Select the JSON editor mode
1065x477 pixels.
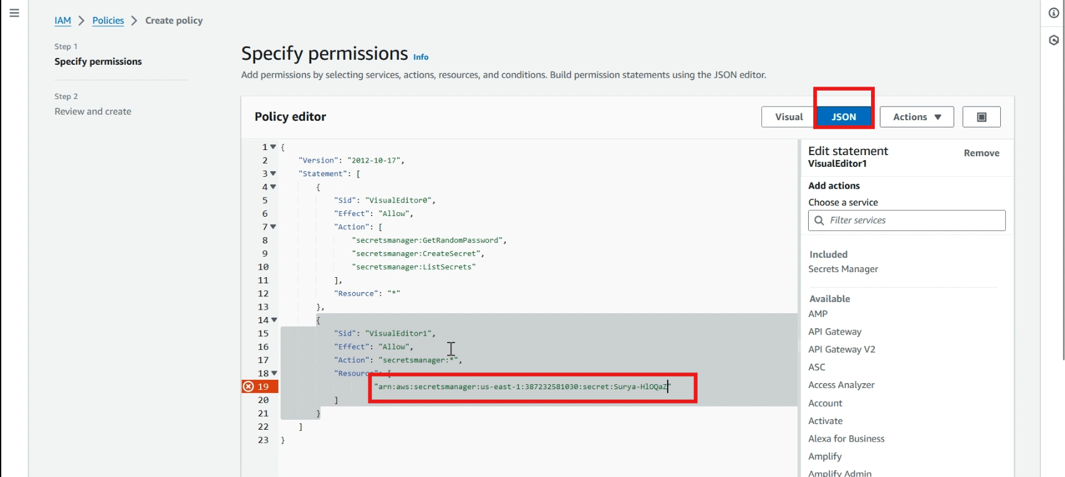(x=843, y=117)
